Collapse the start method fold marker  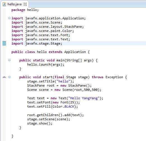coord(9,77)
